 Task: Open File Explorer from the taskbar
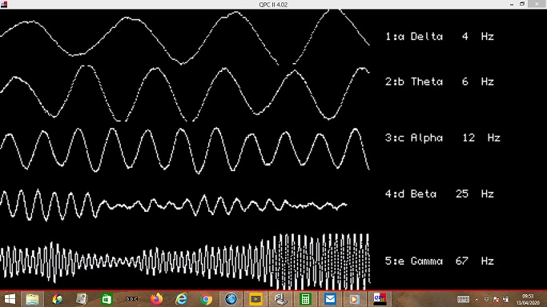click(32, 299)
